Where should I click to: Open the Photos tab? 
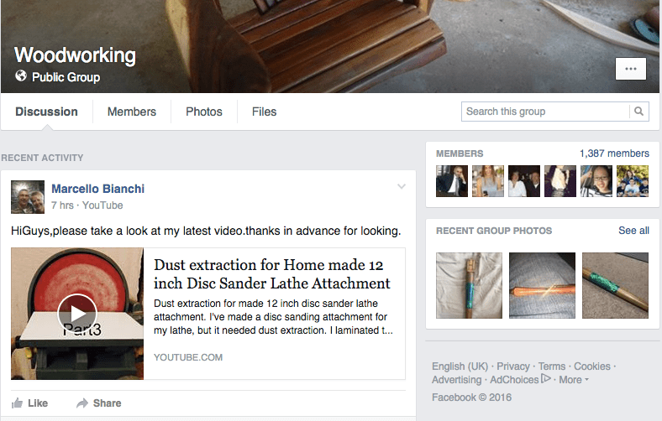[x=204, y=112]
